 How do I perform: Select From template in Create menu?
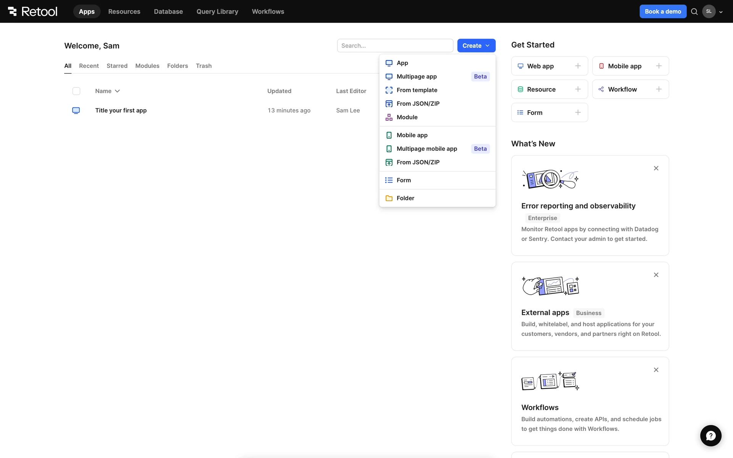437,90
